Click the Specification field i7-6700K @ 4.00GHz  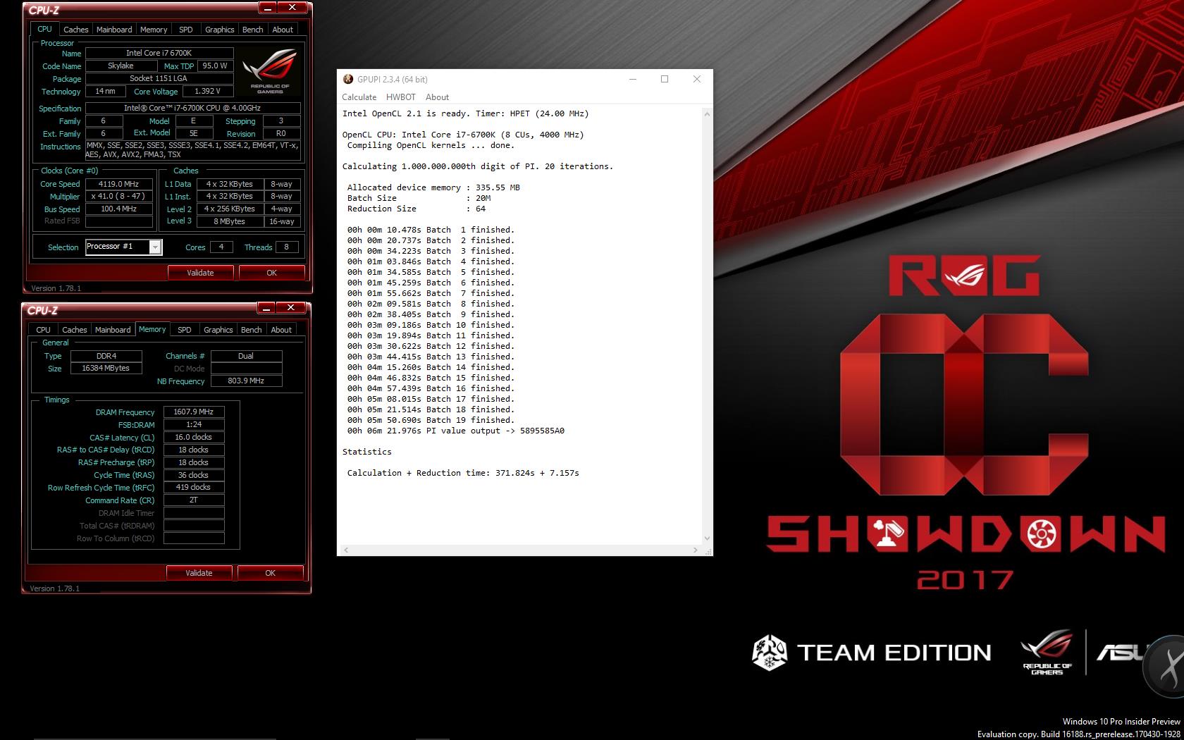[192, 109]
